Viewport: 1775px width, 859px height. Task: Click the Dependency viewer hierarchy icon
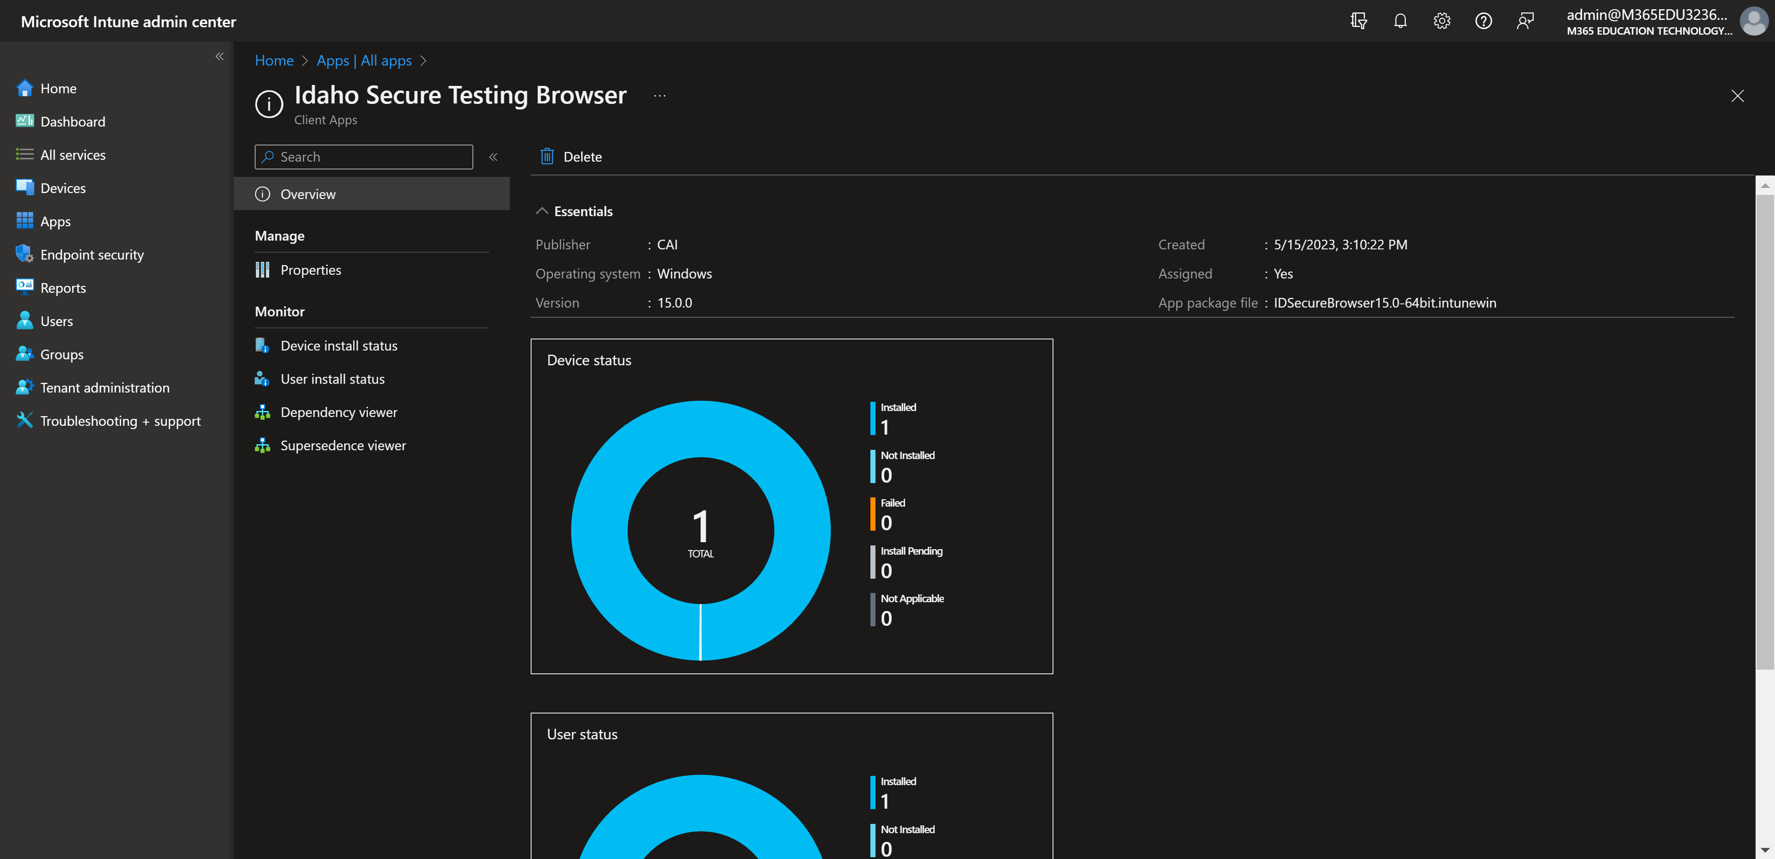(263, 412)
